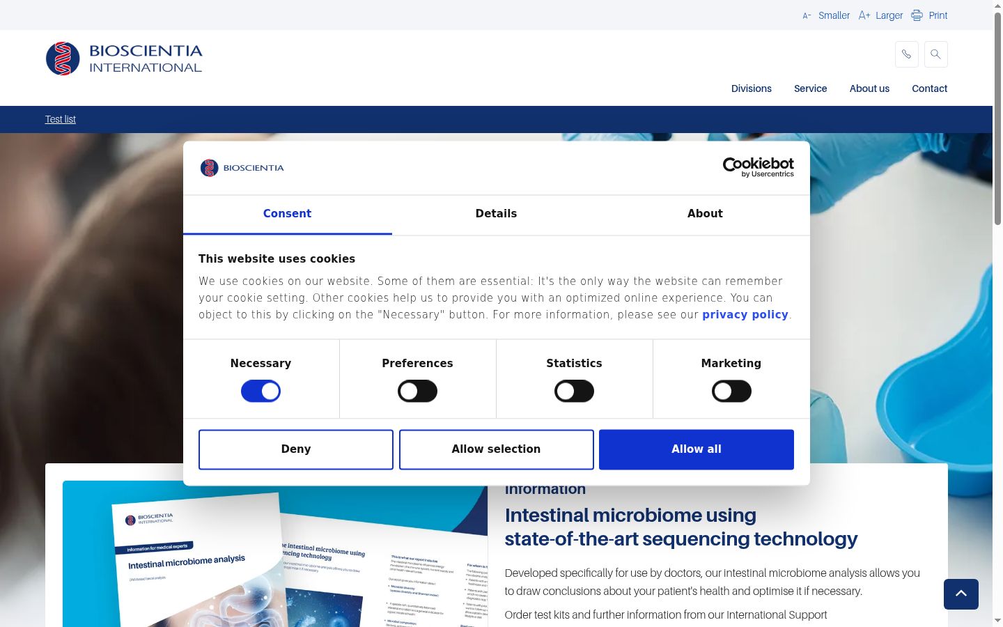Click the scroll-to-top arrow button

click(961, 594)
